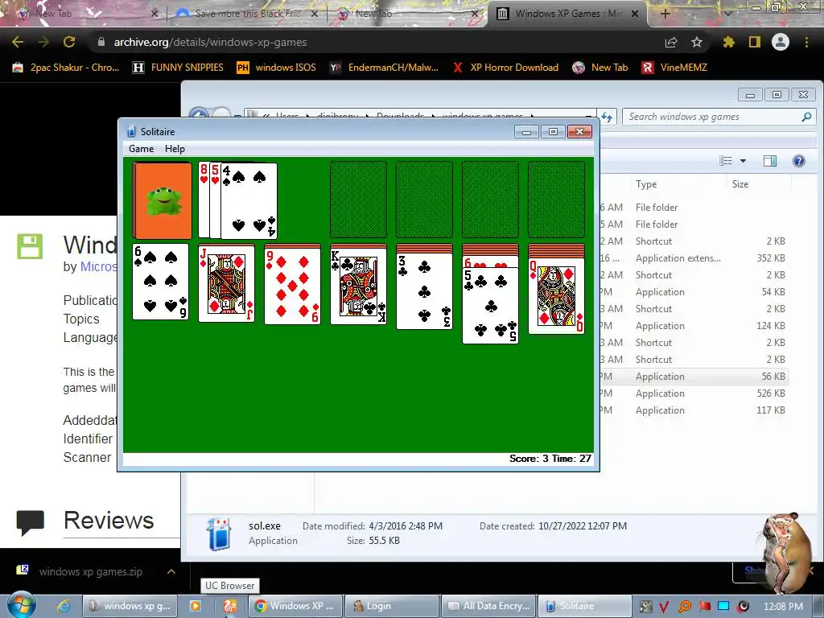Select the 352 KB Application extension row
Viewport: 824px width, 618px height.
tap(694, 258)
